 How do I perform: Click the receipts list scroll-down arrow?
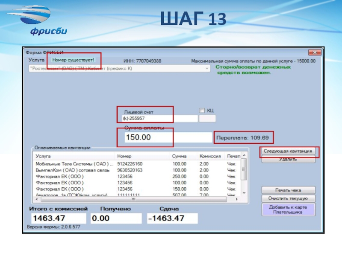point(244,193)
